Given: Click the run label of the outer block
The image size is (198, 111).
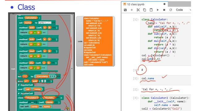Looking at the screenshot, I should pos(13,69).
